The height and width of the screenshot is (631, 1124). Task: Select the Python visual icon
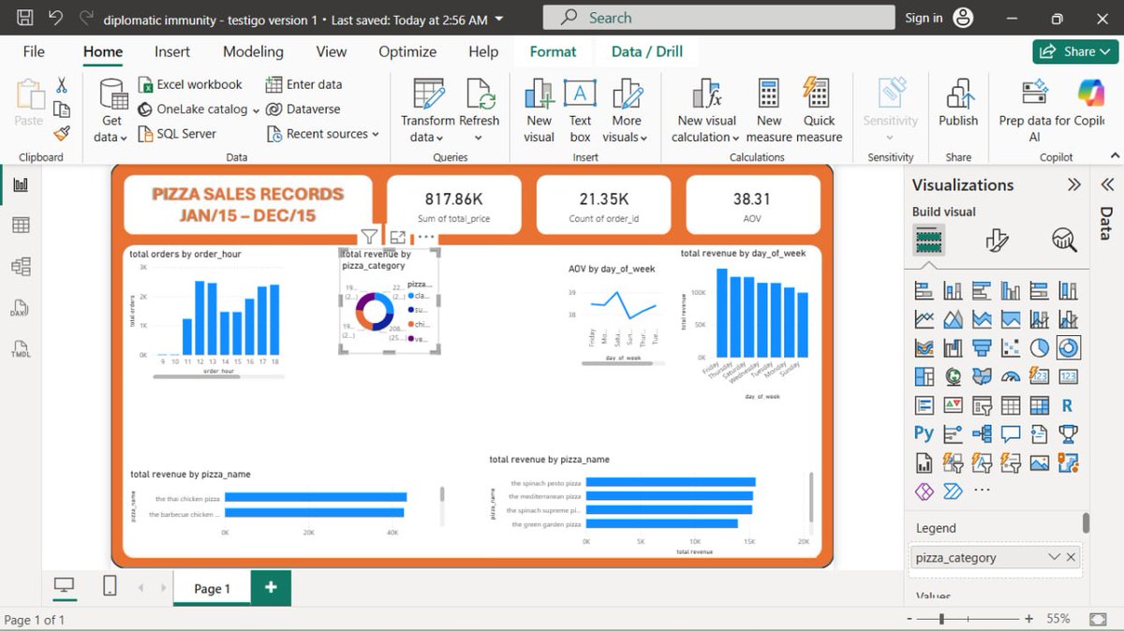point(924,433)
